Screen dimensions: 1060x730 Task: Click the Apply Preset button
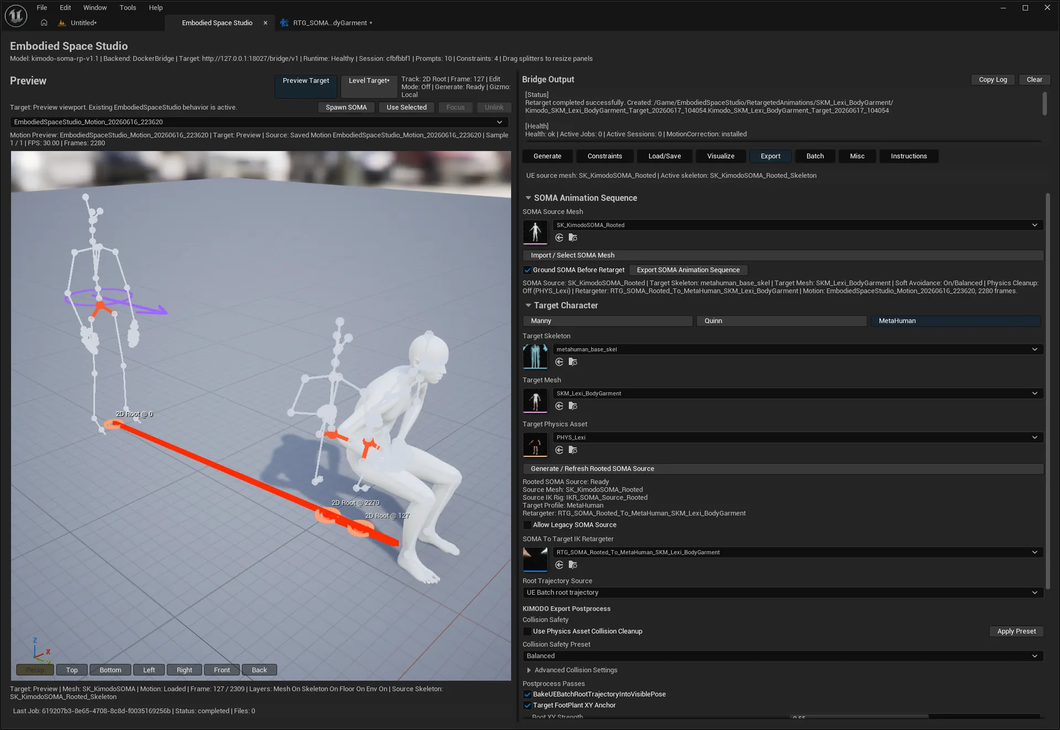[1016, 632]
